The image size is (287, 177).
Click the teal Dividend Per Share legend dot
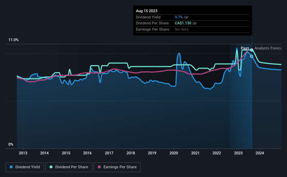pos(51,167)
